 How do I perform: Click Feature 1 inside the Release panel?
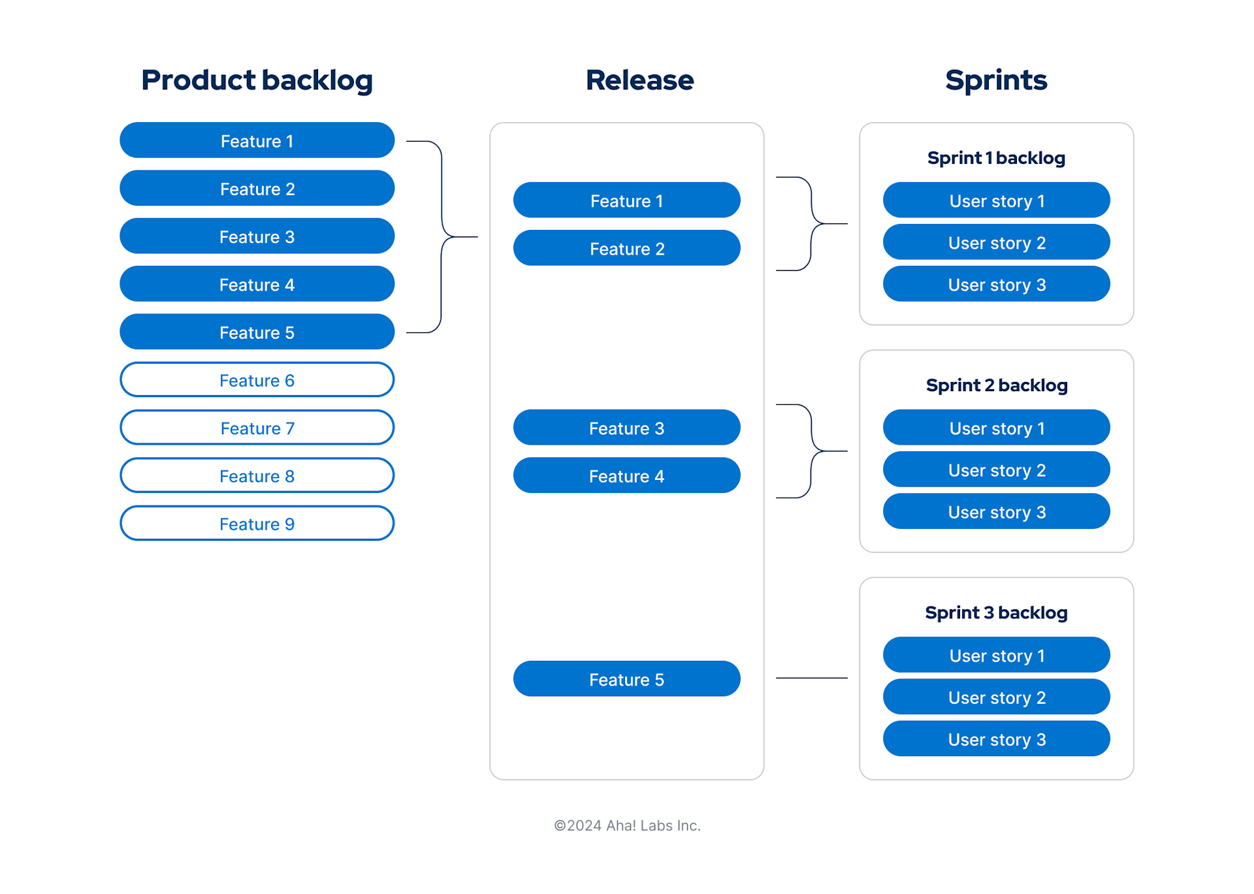tap(626, 200)
